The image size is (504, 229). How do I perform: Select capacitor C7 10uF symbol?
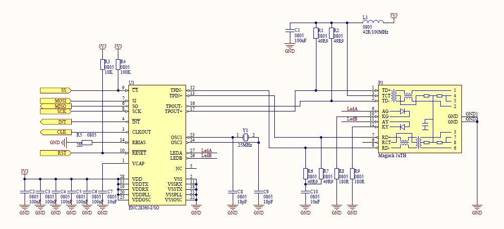point(102,192)
